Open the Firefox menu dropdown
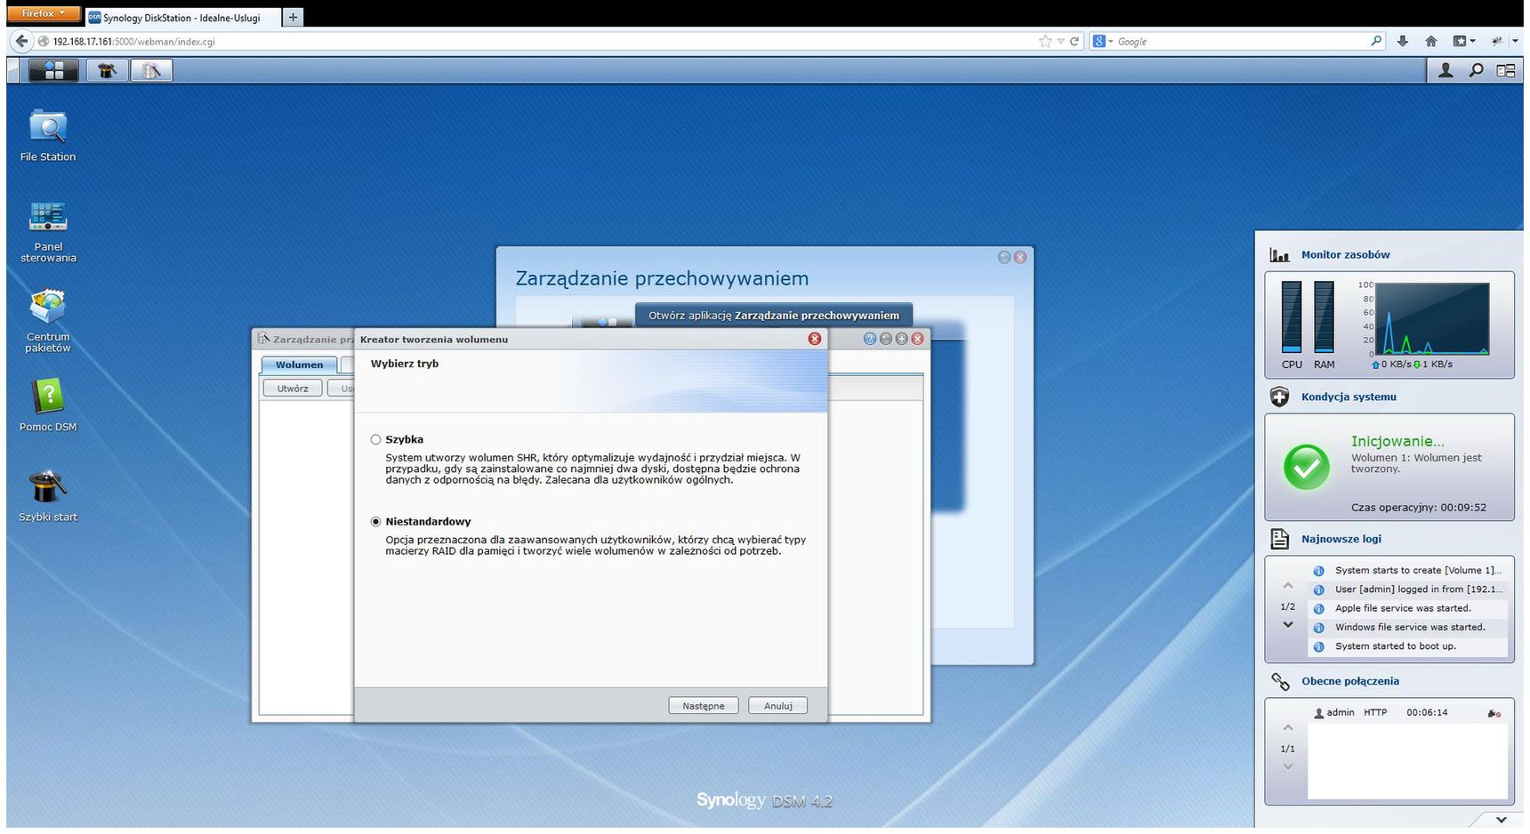Image resolution: width=1530 pixels, height=834 pixels. click(44, 13)
